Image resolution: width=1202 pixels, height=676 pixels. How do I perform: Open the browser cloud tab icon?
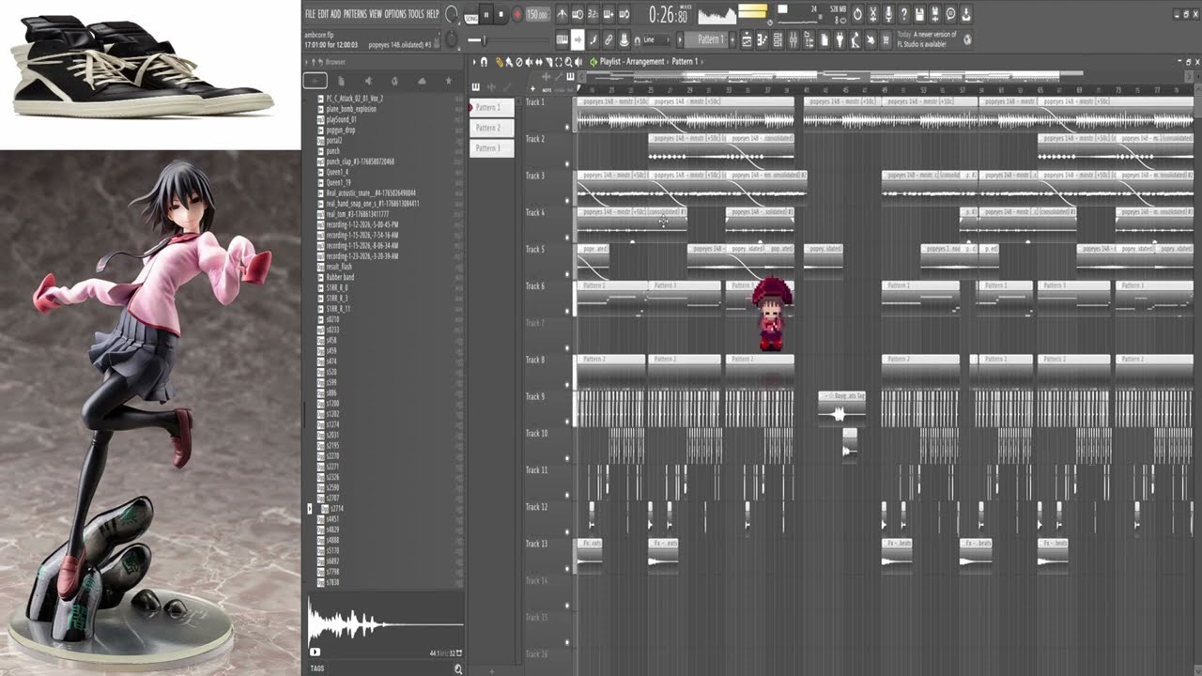421,82
